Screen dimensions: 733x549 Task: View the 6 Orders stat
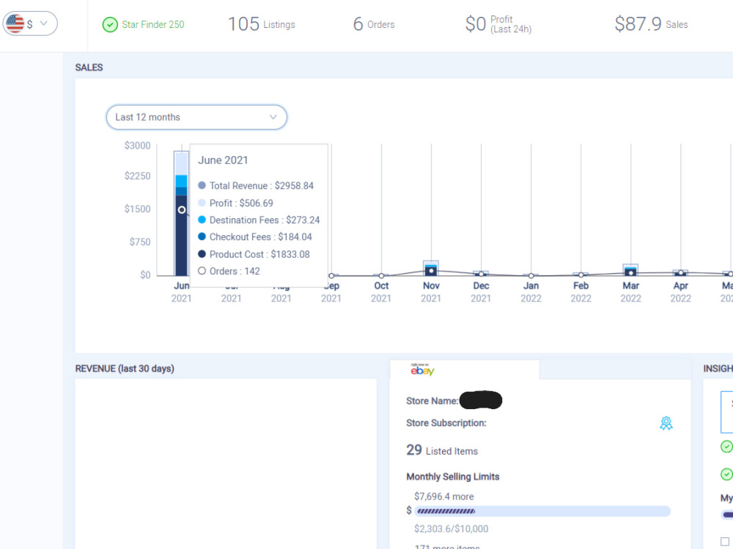click(x=374, y=24)
